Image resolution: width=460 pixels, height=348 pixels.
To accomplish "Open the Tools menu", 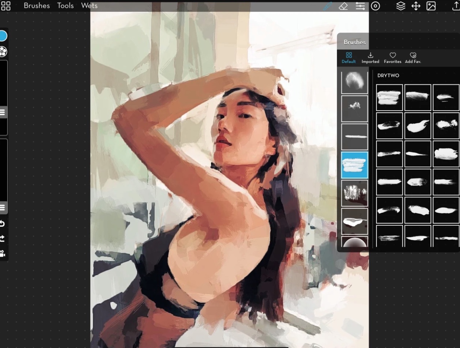I will 65,6.
